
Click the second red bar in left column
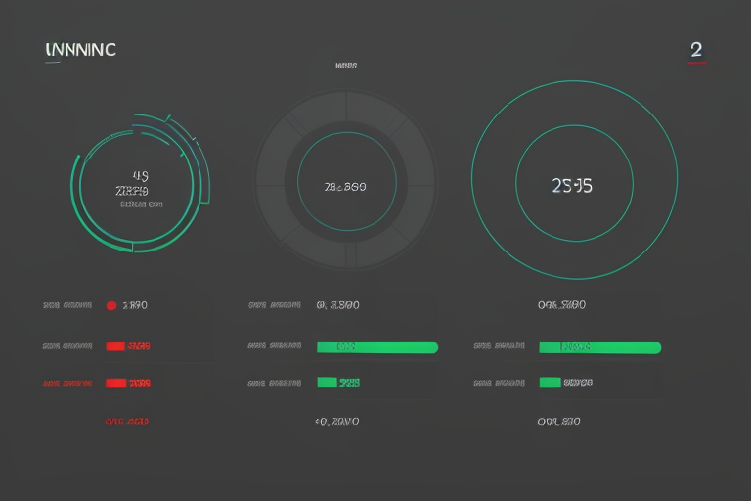click(115, 383)
